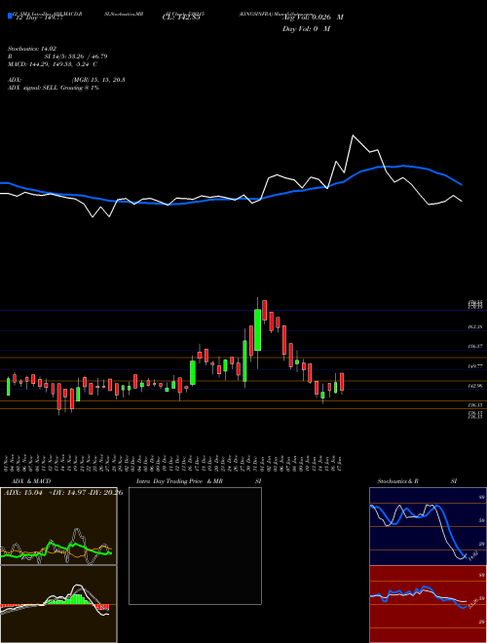Click the price axis label 149.77

474,366
